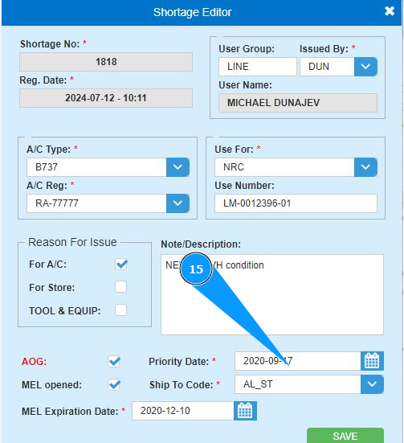Screen dimensions: 404x443
Task: Expand the A/C Reg dropdown
Action: [178, 203]
